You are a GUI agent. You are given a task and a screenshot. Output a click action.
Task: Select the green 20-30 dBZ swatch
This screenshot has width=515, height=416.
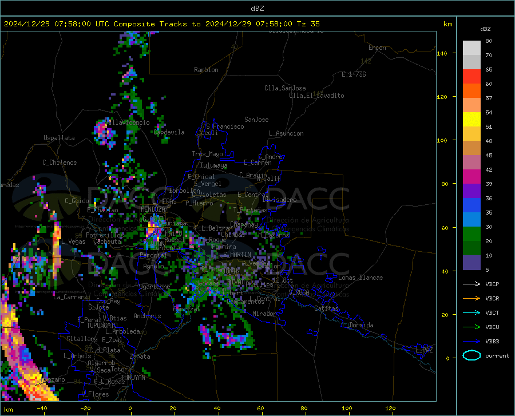click(472, 234)
